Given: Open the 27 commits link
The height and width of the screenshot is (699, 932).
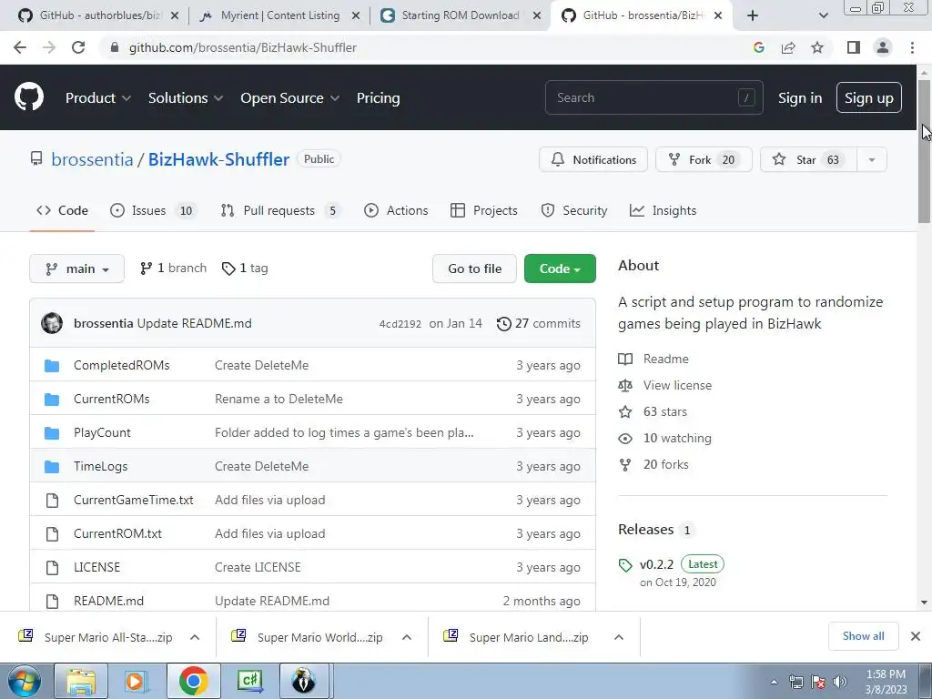Looking at the screenshot, I should point(539,324).
